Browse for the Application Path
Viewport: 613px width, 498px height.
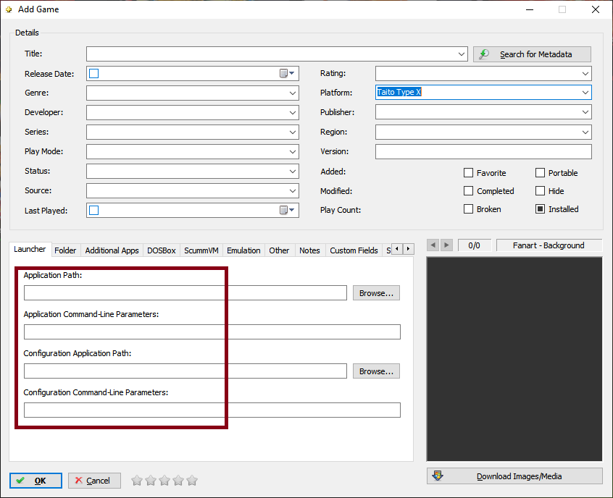tap(376, 293)
